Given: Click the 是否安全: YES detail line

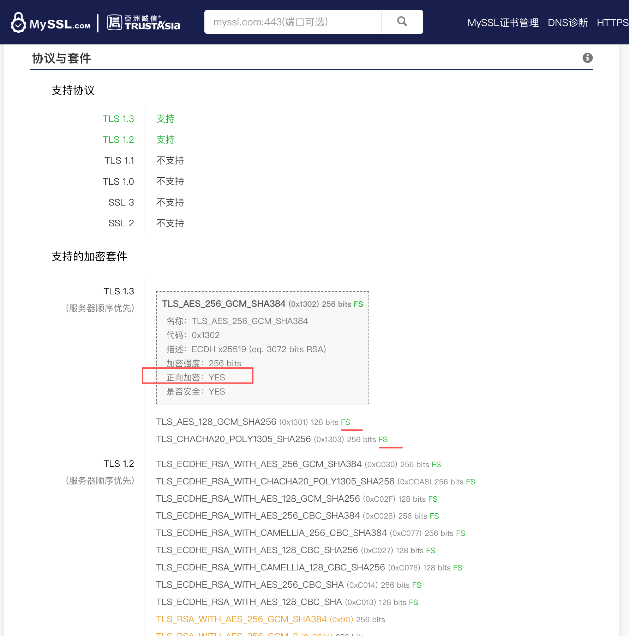Looking at the screenshot, I should (x=196, y=391).
